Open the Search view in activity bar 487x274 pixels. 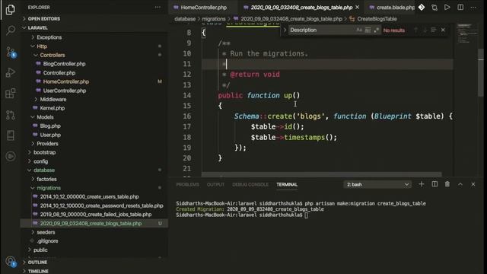click(x=11, y=30)
